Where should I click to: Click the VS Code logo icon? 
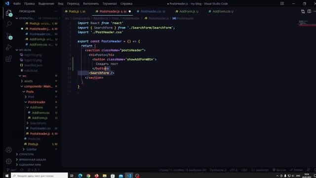(x=7, y=3)
